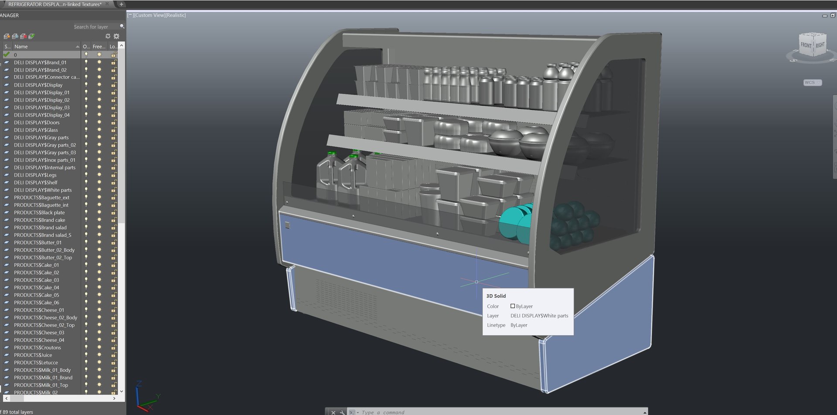
Task: Click status icon of DELI DISPLAY$Glass layer
Action: point(7,130)
